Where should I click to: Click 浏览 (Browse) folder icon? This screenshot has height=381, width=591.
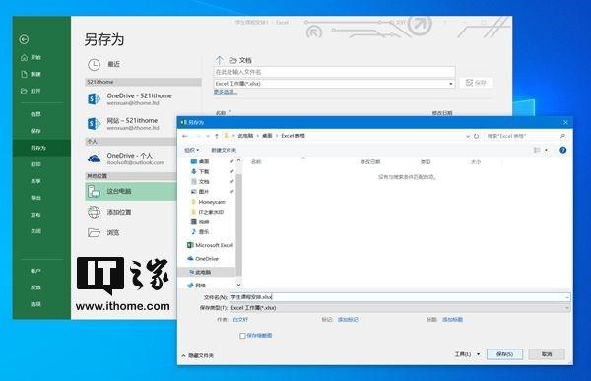(x=94, y=232)
